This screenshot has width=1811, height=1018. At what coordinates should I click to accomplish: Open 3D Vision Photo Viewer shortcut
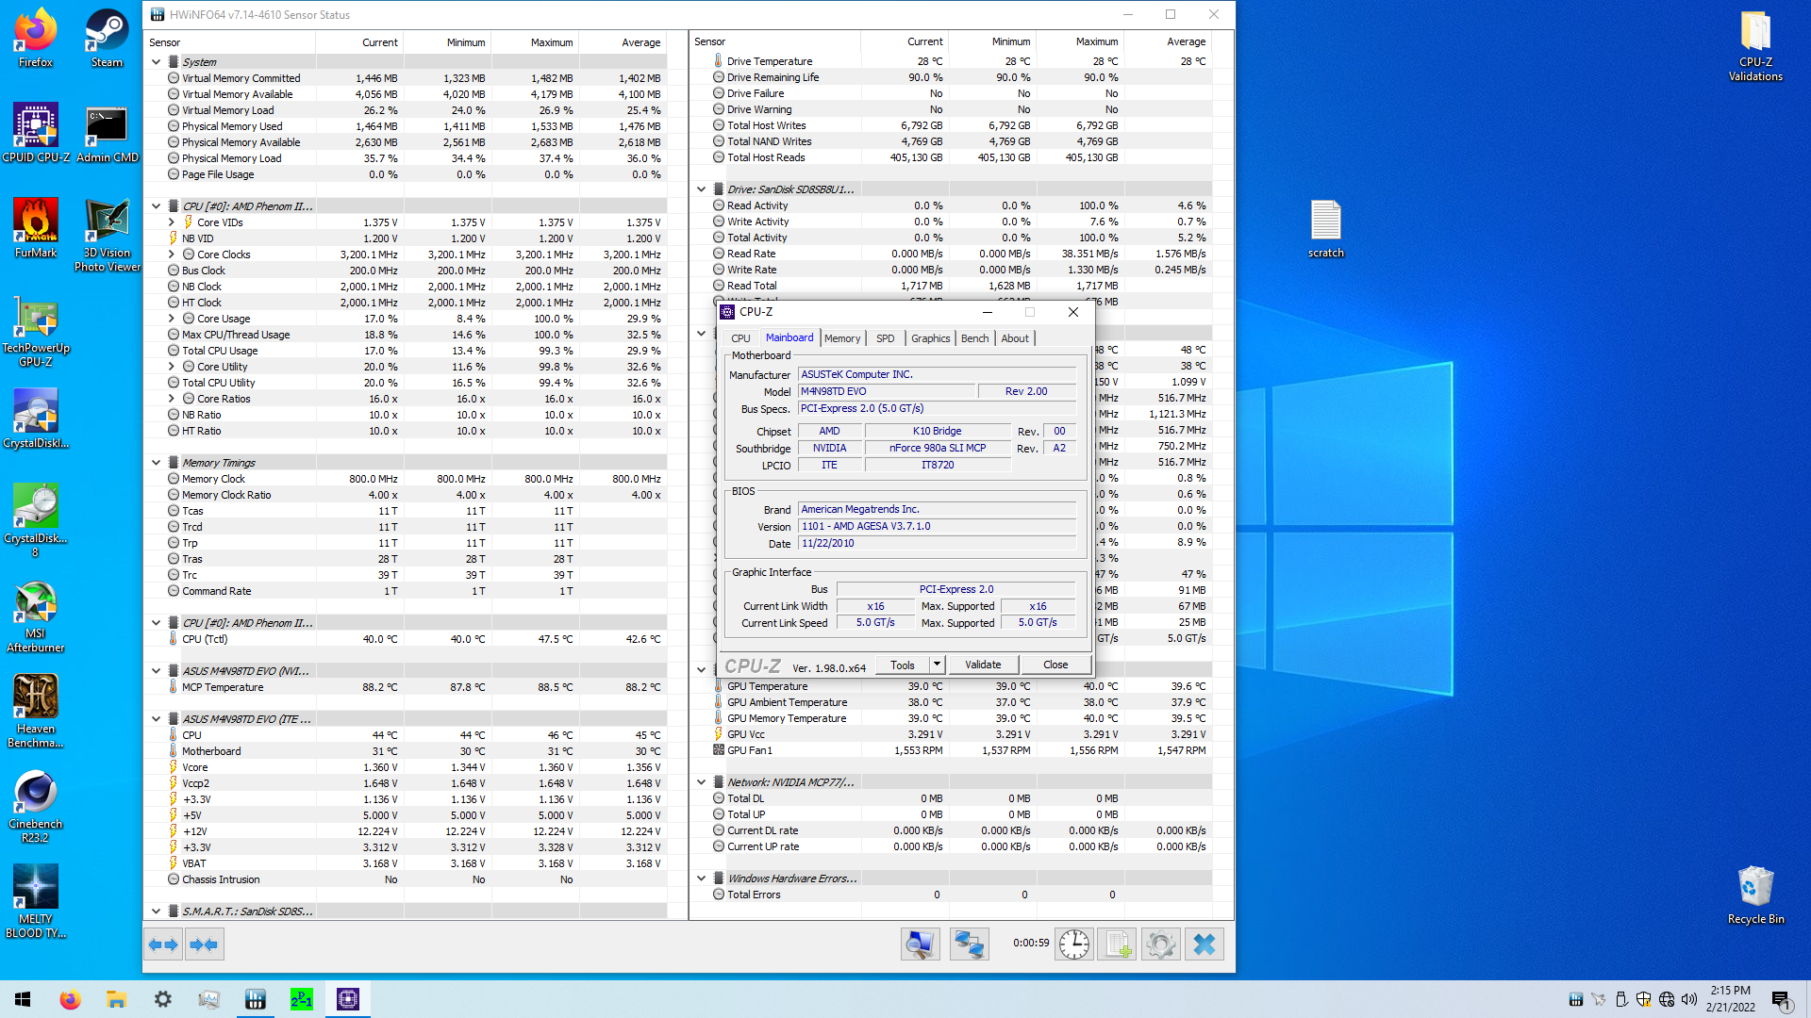[x=107, y=235]
